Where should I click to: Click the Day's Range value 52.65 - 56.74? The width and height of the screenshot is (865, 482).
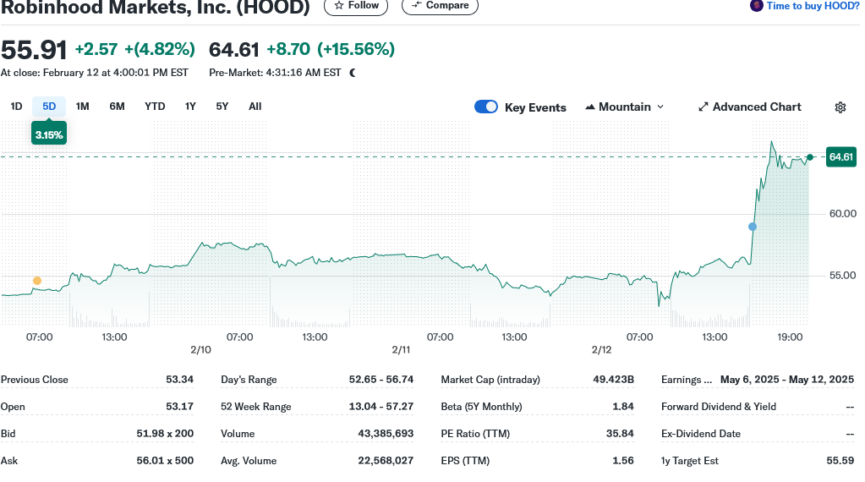(381, 380)
